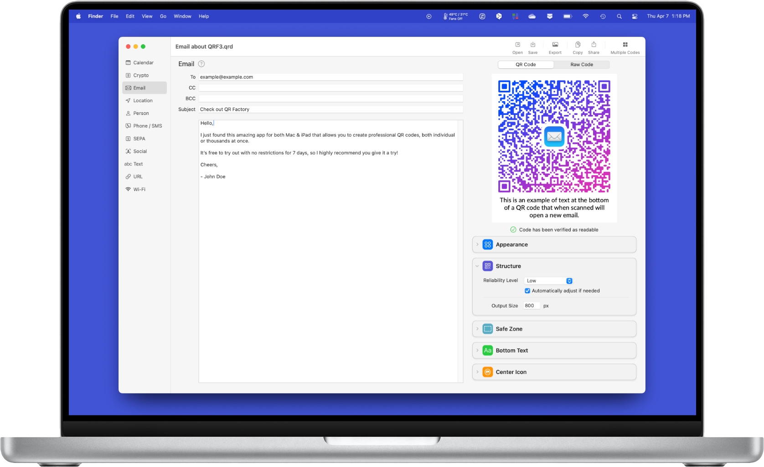This screenshot has height=467, width=764.
Task: Open the Window menu
Action: pos(182,16)
